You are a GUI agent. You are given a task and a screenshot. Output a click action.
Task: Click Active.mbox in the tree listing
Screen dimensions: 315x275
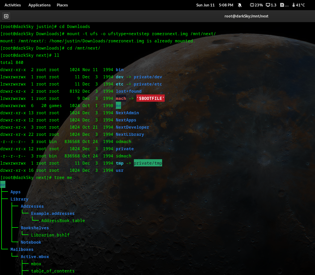point(35,257)
